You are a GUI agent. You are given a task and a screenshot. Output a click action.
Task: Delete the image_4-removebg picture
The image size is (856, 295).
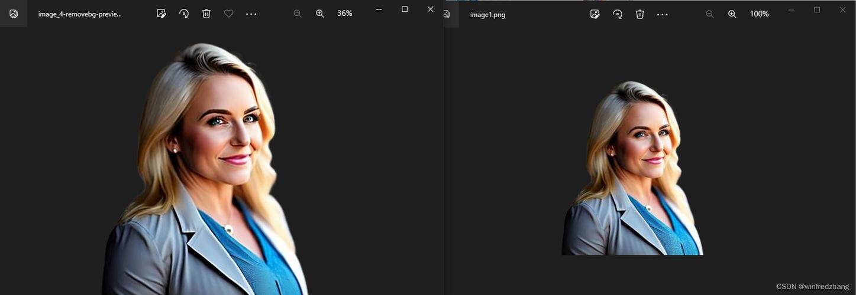(206, 14)
